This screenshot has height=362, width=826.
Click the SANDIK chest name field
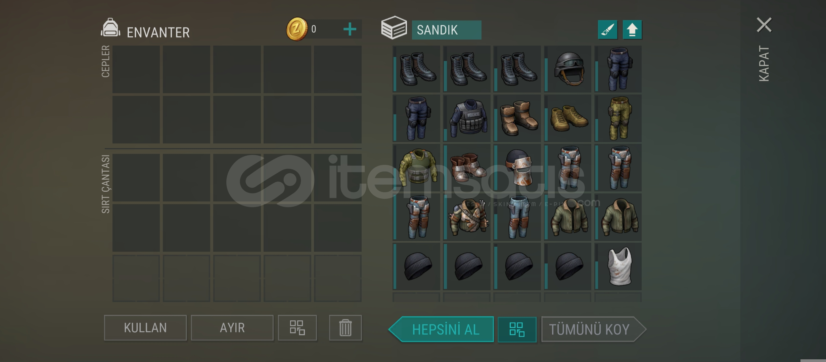pos(447,30)
